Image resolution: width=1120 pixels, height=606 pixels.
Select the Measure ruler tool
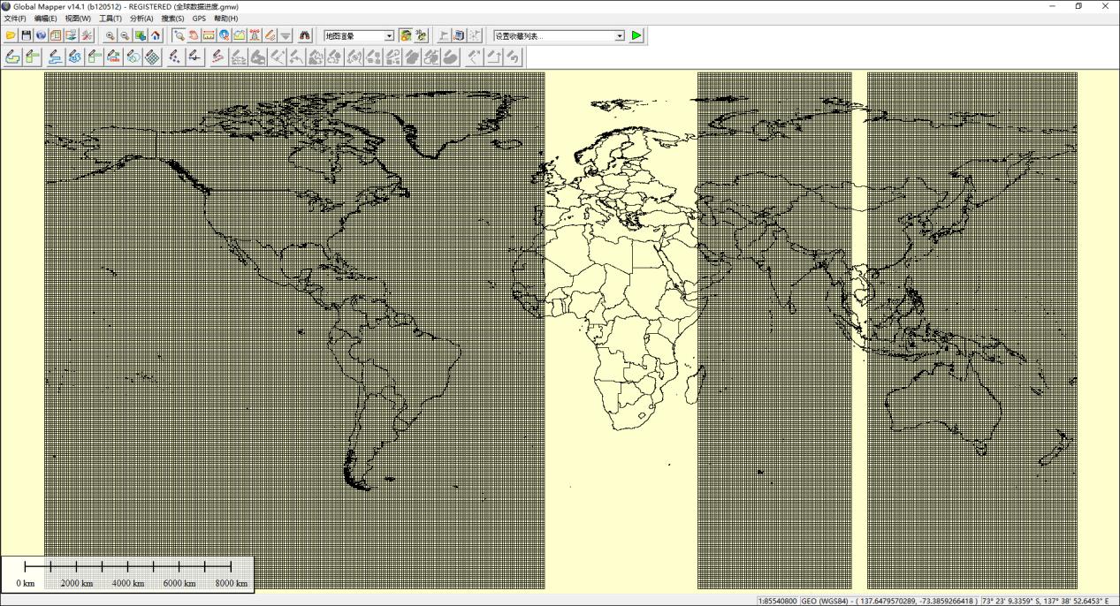(x=209, y=35)
